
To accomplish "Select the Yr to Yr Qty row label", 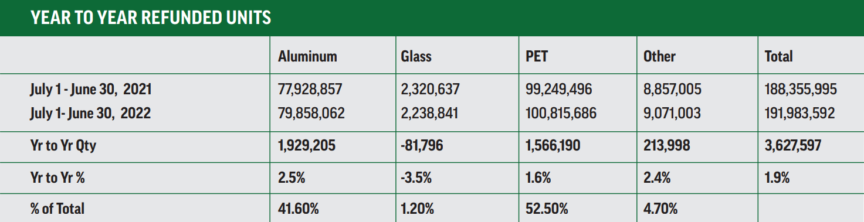I will 63,145.
